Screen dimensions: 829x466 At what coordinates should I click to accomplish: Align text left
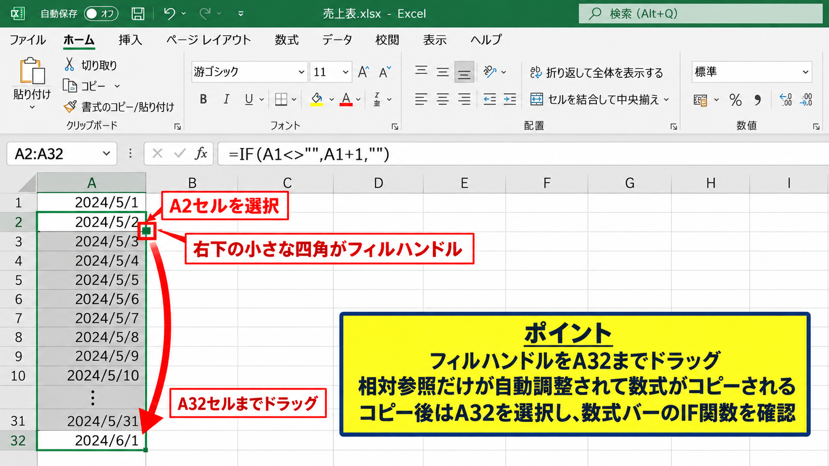click(421, 100)
